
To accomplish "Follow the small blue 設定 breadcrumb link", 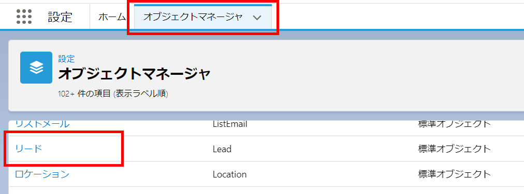I will tap(66, 59).
